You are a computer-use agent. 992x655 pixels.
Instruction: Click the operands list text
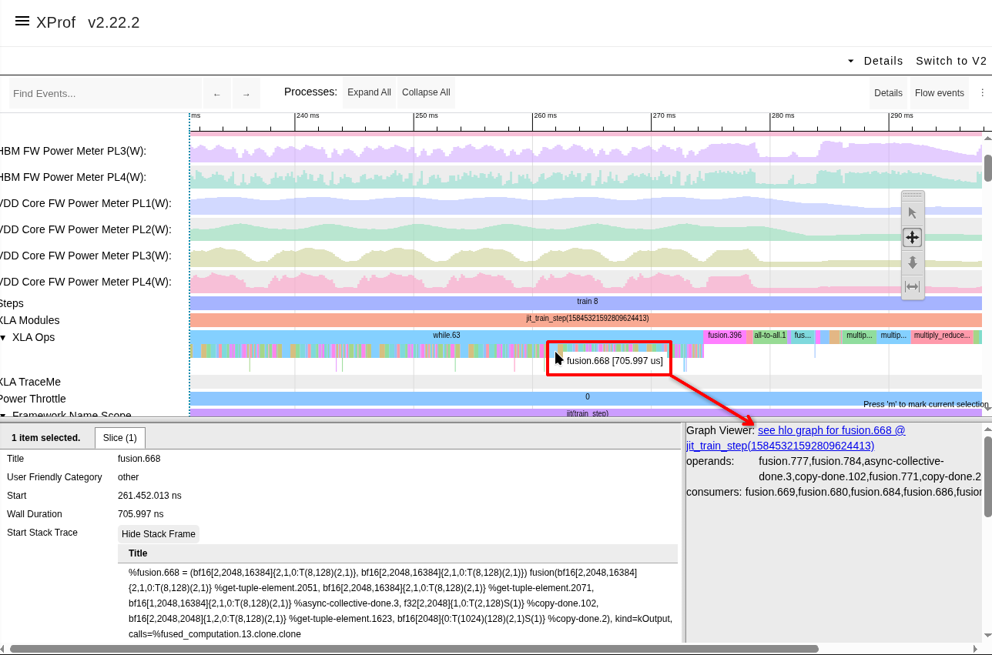click(870, 469)
